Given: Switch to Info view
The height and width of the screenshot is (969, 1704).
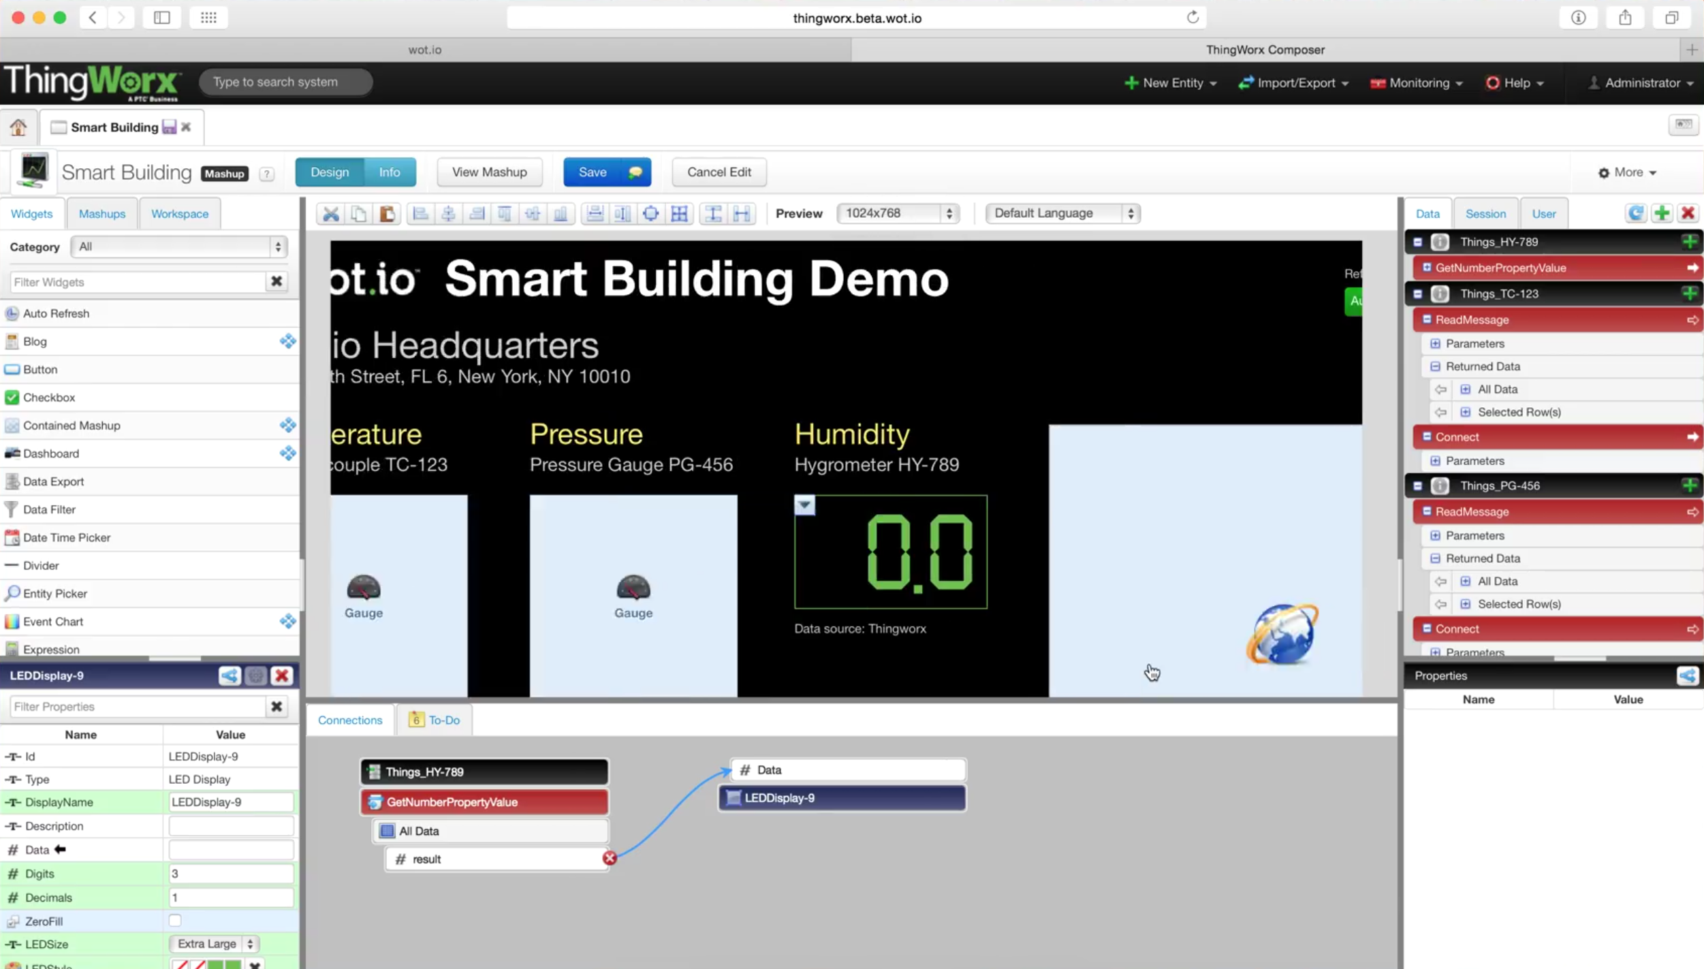Looking at the screenshot, I should coord(390,172).
